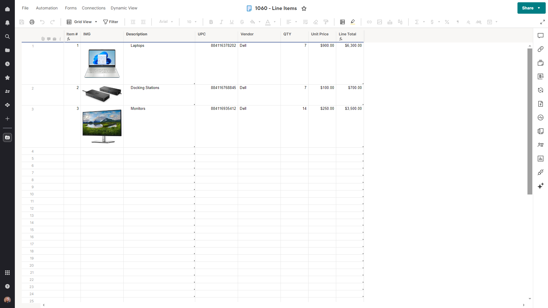Open the font size dropdown

[x=192, y=22]
